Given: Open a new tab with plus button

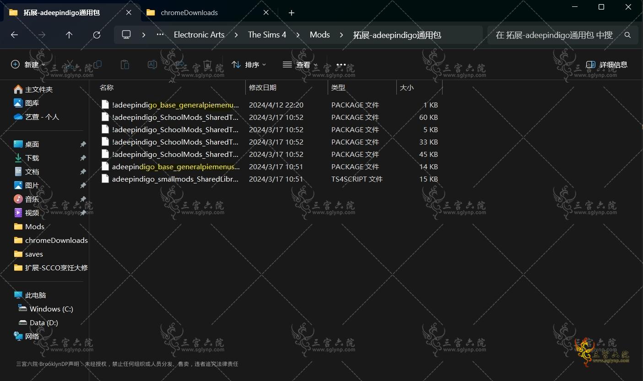Looking at the screenshot, I should [x=292, y=13].
